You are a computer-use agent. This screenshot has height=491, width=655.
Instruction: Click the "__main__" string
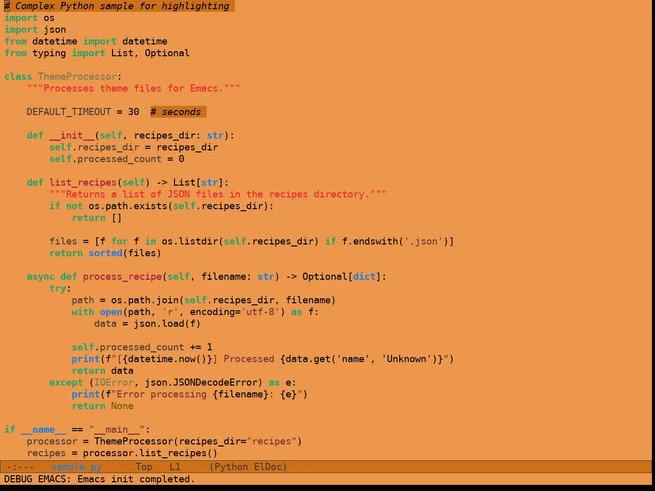tap(117, 430)
